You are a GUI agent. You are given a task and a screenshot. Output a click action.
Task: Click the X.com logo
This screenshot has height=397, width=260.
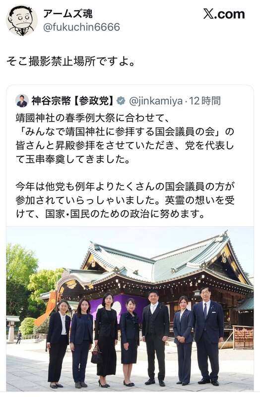coord(224,14)
